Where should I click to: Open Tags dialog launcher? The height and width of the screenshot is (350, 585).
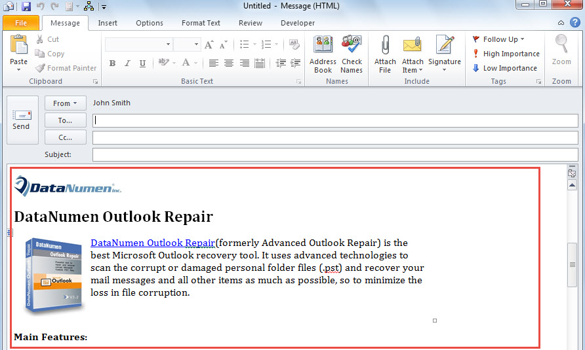(538, 82)
